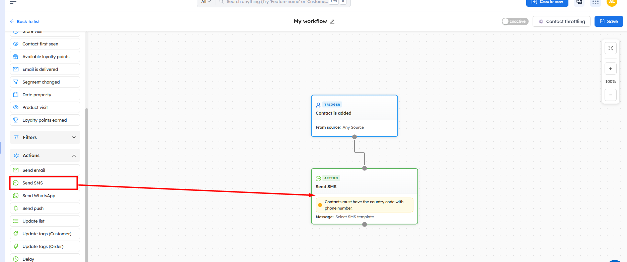Screen dimensions: 627x262
Task: Go back via Back to list link
Action: 25,21
